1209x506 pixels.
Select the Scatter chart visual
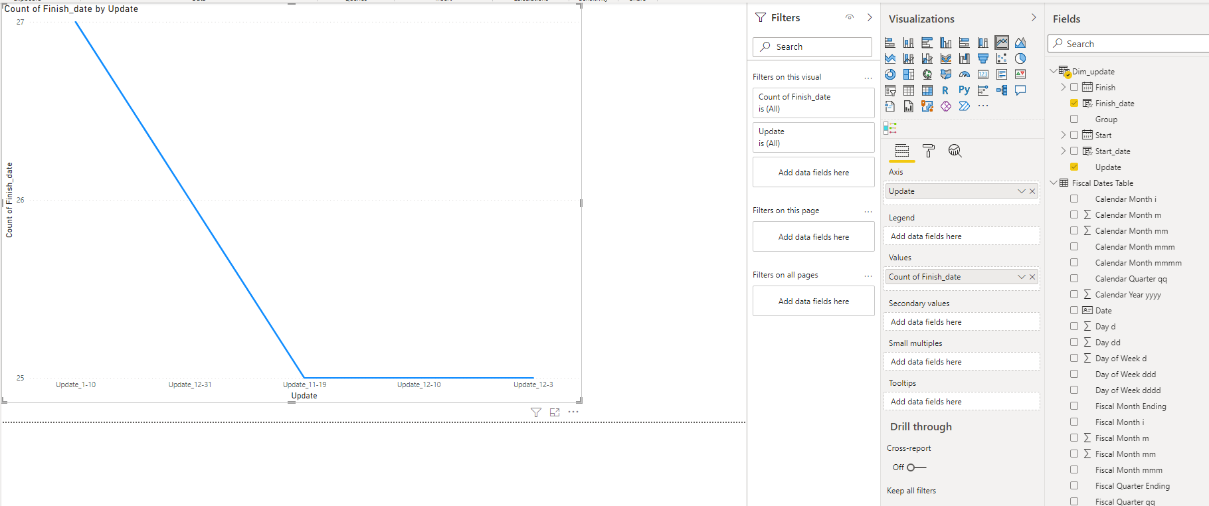[1002, 58]
